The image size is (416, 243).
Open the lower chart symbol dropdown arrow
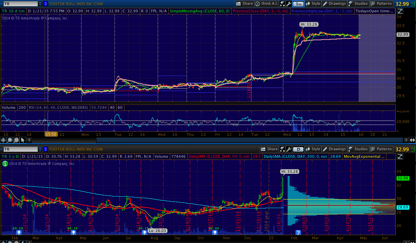click(x=41, y=149)
